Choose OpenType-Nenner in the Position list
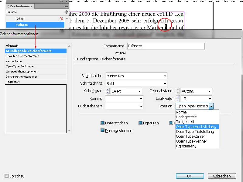This screenshot has height=182, width=243. (x=197, y=141)
